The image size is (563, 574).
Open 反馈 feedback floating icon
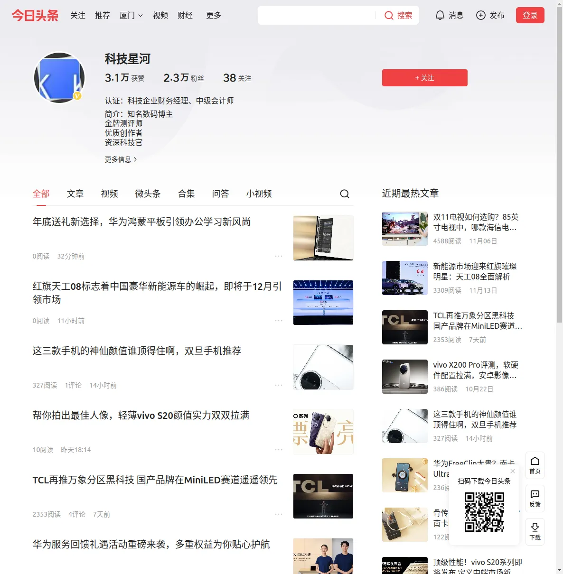535,499
